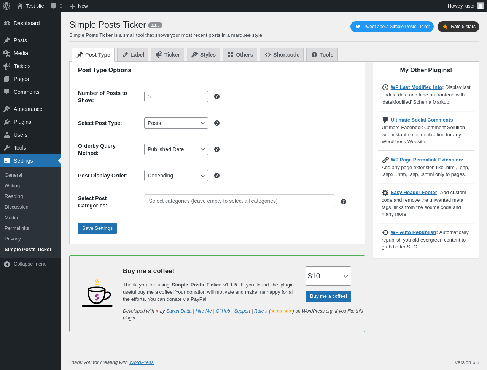Click help icon beside Number of Posts field

[x=217, y=96]
